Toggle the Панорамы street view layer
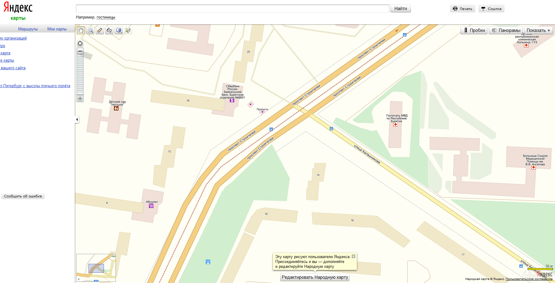The width and height of the screenshot is (555, 283). (506, 30)
